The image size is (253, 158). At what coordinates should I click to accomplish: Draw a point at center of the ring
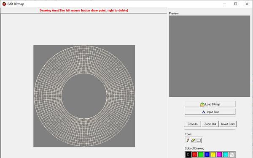84,96
